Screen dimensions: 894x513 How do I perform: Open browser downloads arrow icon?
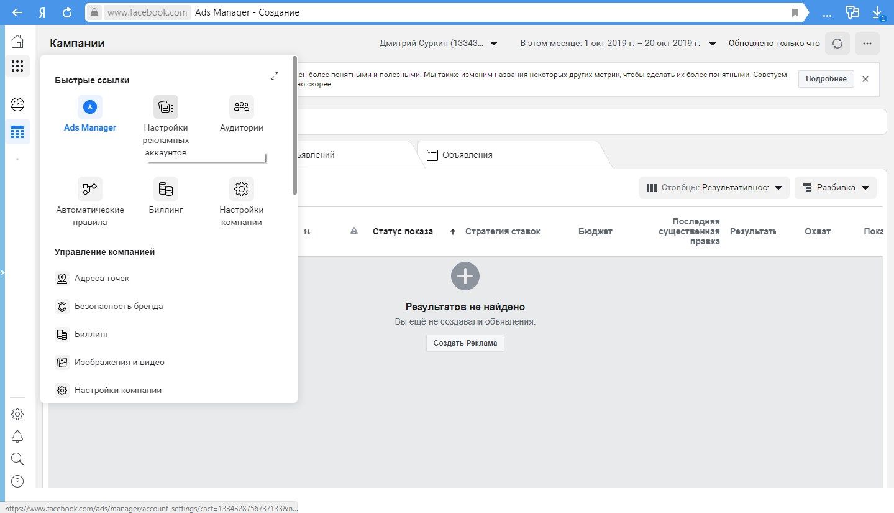(x=877, y=12)
